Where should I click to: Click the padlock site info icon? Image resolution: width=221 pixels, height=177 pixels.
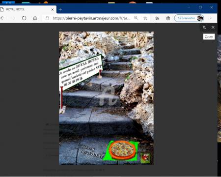click(x=47, y=18)
